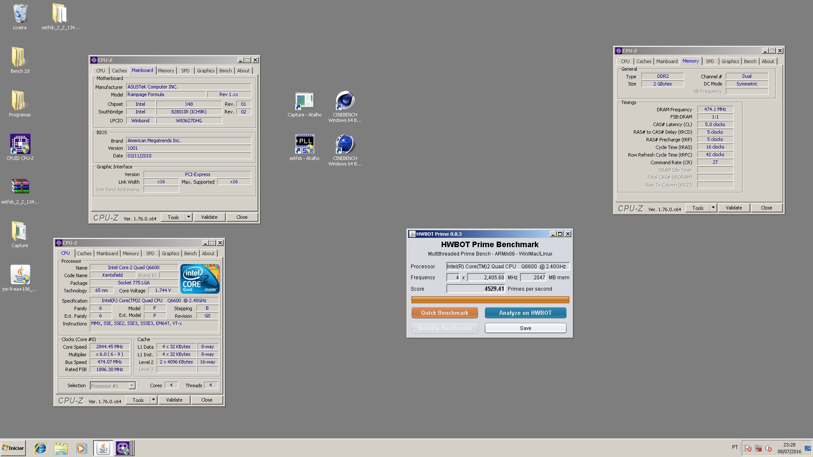The height and width of the screenshot is (457, 813).
Task: Click the PT language indicator
Action: click(x=735, y=447)
